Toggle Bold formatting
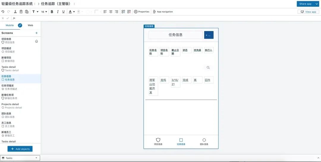The image size is (321, 162). coord(52,12)
